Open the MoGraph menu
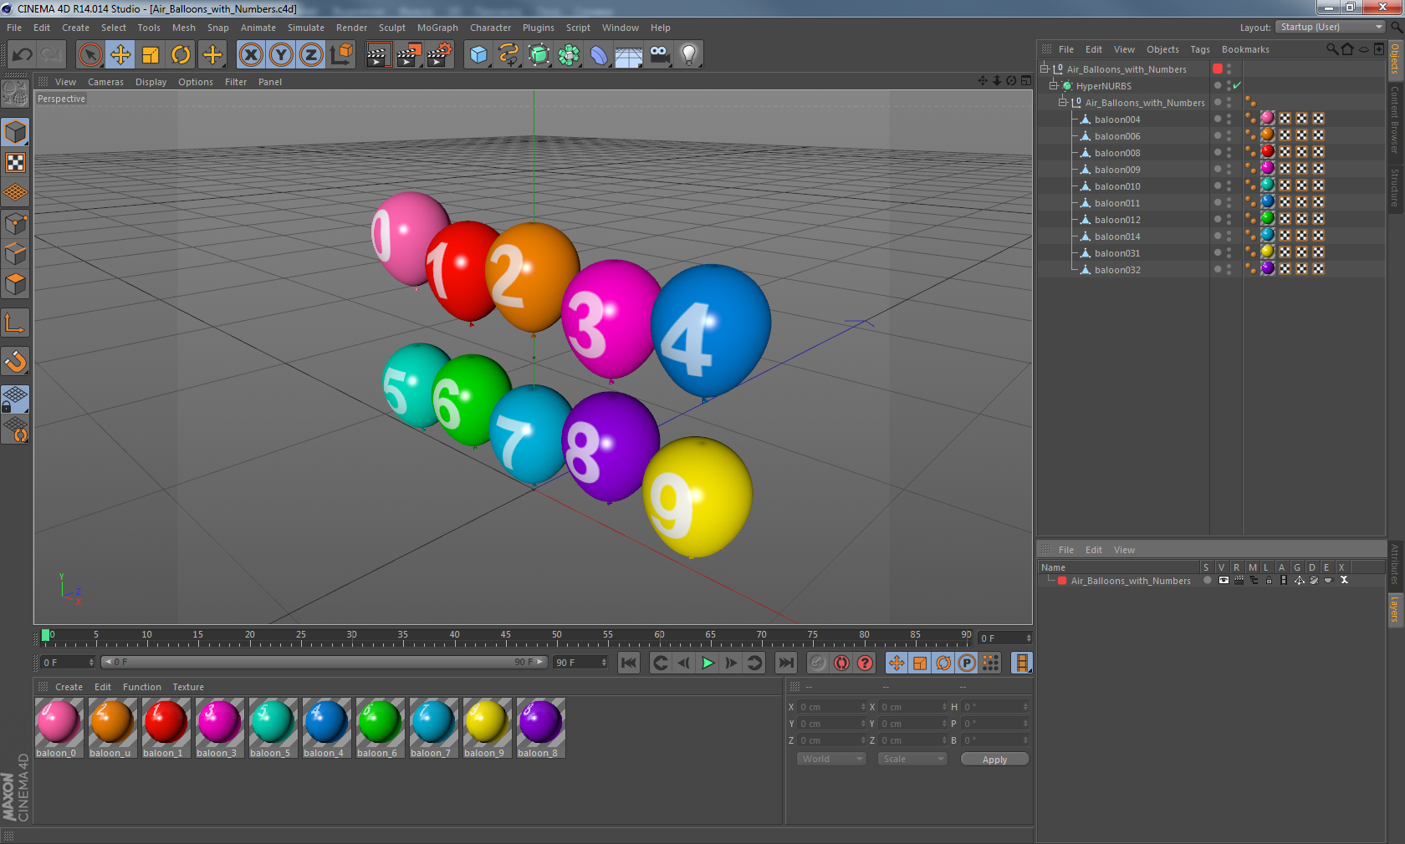1405x844 pixels. 437,28
